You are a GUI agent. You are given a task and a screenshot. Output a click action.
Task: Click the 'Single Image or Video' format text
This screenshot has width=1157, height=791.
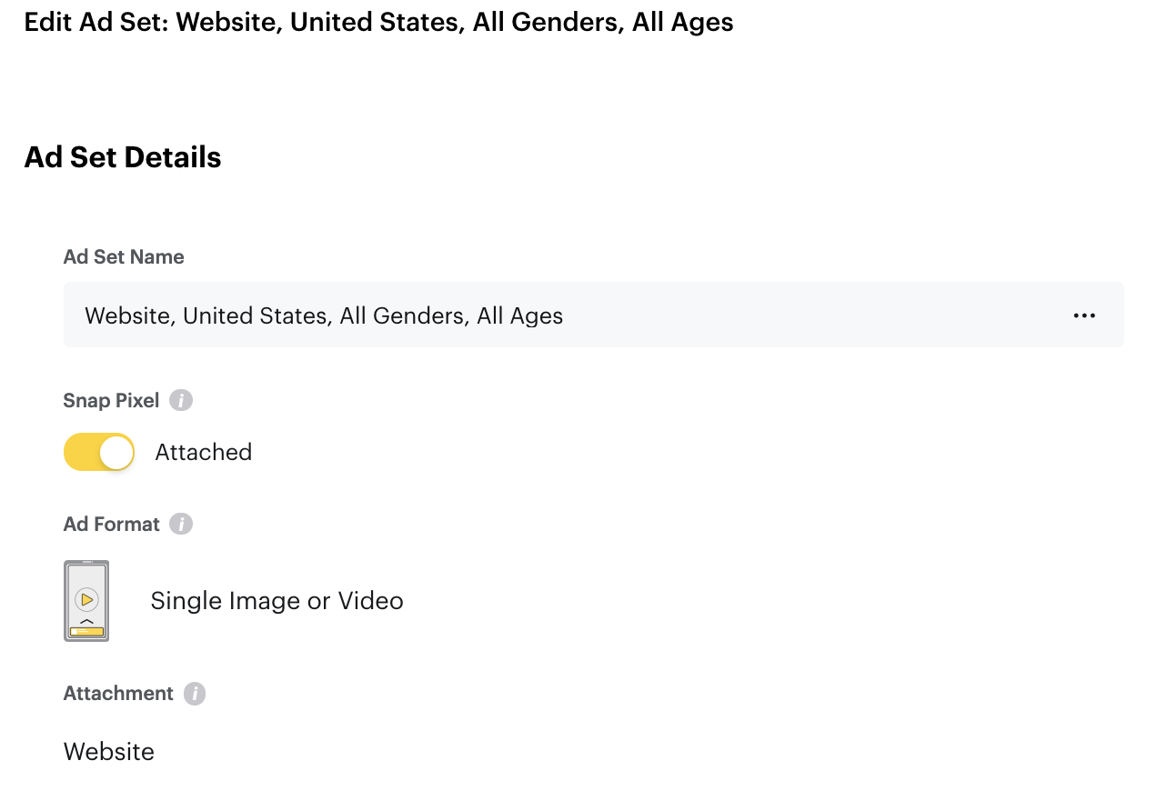[x=277, y=601]
